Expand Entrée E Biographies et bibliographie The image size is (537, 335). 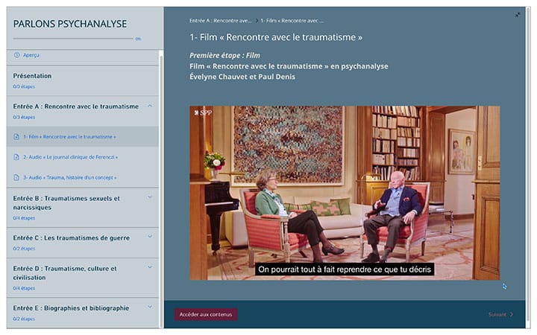pyautogui.click(x=150, y=307)
